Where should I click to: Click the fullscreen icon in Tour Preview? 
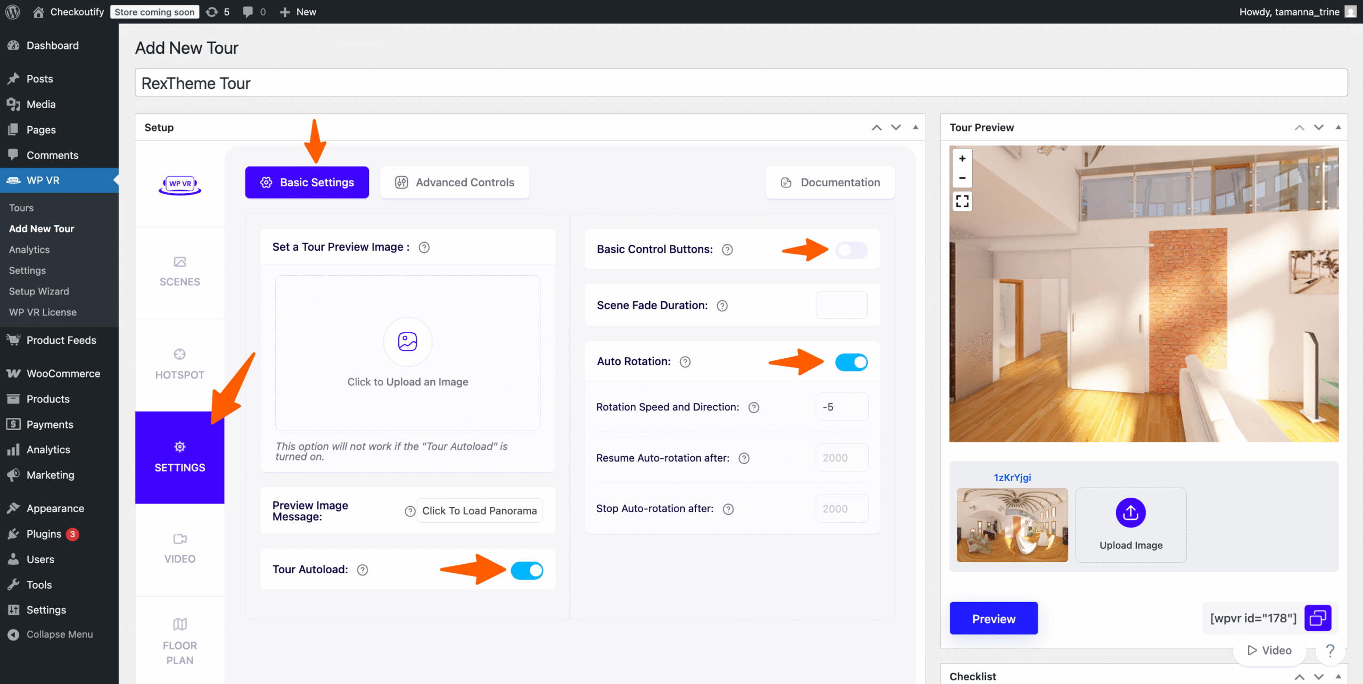[962, 201]
